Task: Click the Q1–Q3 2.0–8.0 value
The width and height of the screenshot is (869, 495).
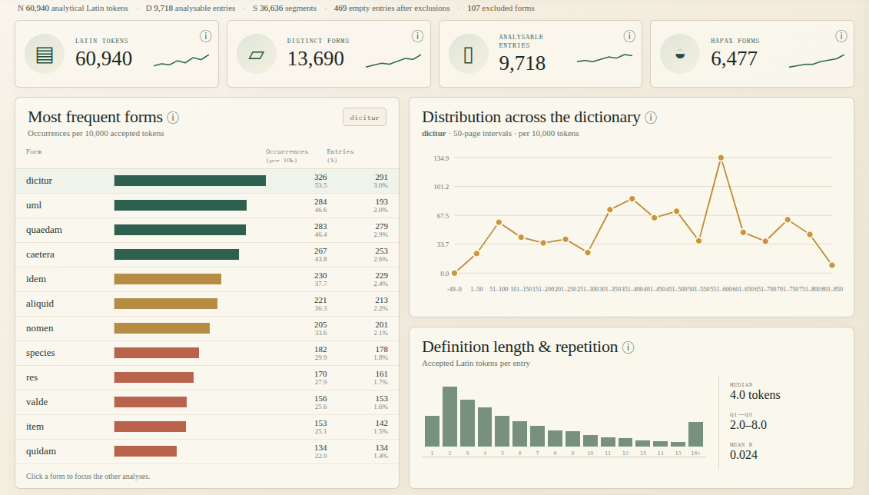Action: [748, 425]
